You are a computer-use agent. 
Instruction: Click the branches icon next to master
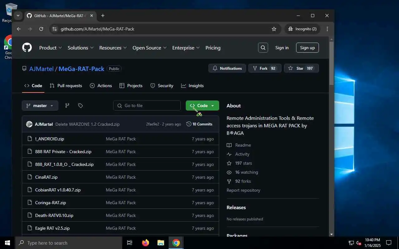pyautogui.click(x=67, y=106)
